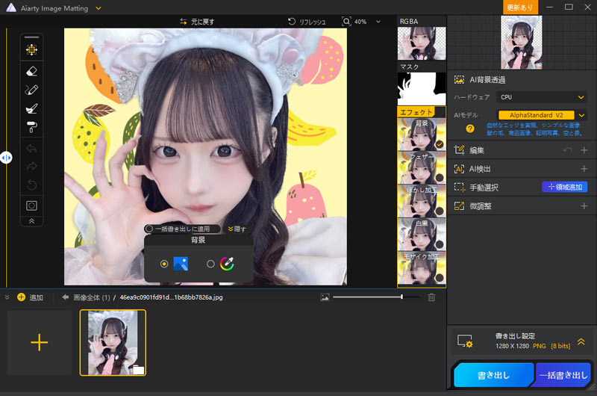597x396 pixels.
Task: Click the refresh (リフレッシュ) icon
Action: pos(290,22)
